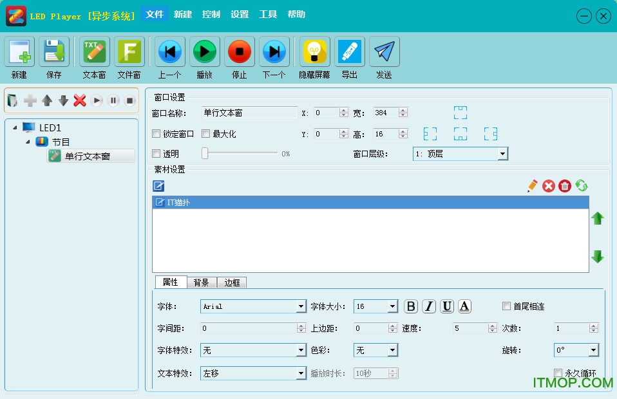Click the top alignment bracket icon

point(460,113)
